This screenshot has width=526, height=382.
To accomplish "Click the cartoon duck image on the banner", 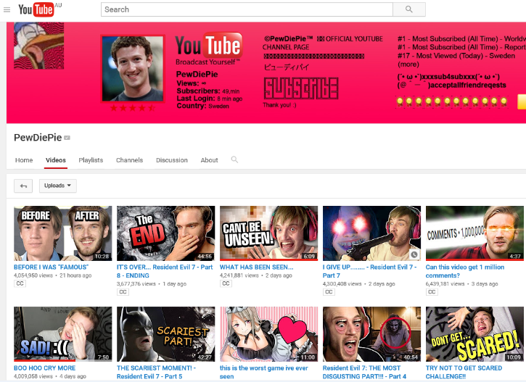I will pyautogui.click(x=39, y=46).
